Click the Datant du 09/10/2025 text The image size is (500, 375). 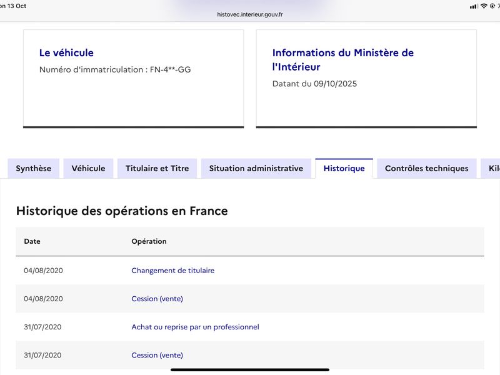point(314,84)
